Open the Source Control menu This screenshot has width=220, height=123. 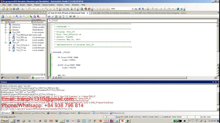pos(48,5)
